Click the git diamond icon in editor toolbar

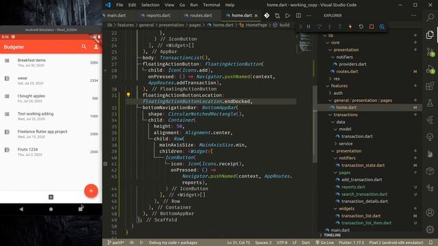pos(267,16)
